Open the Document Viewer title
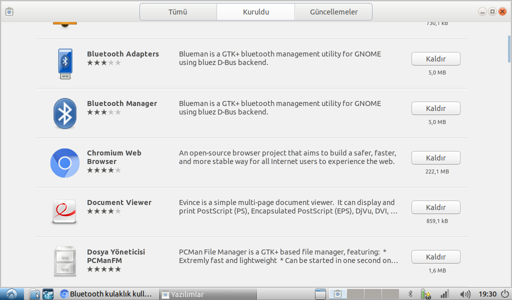This screenshot has height=300, width=512. click(x=119, y=202)
